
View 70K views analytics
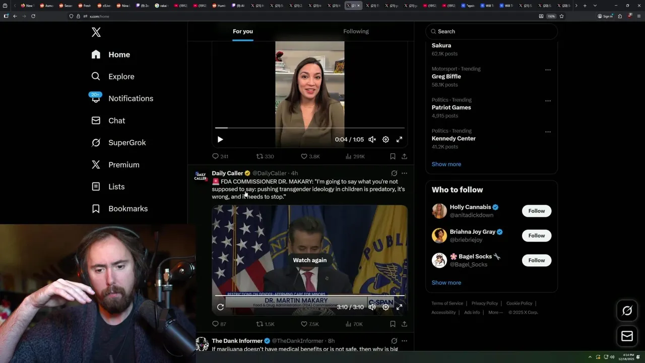coord(354,324)
